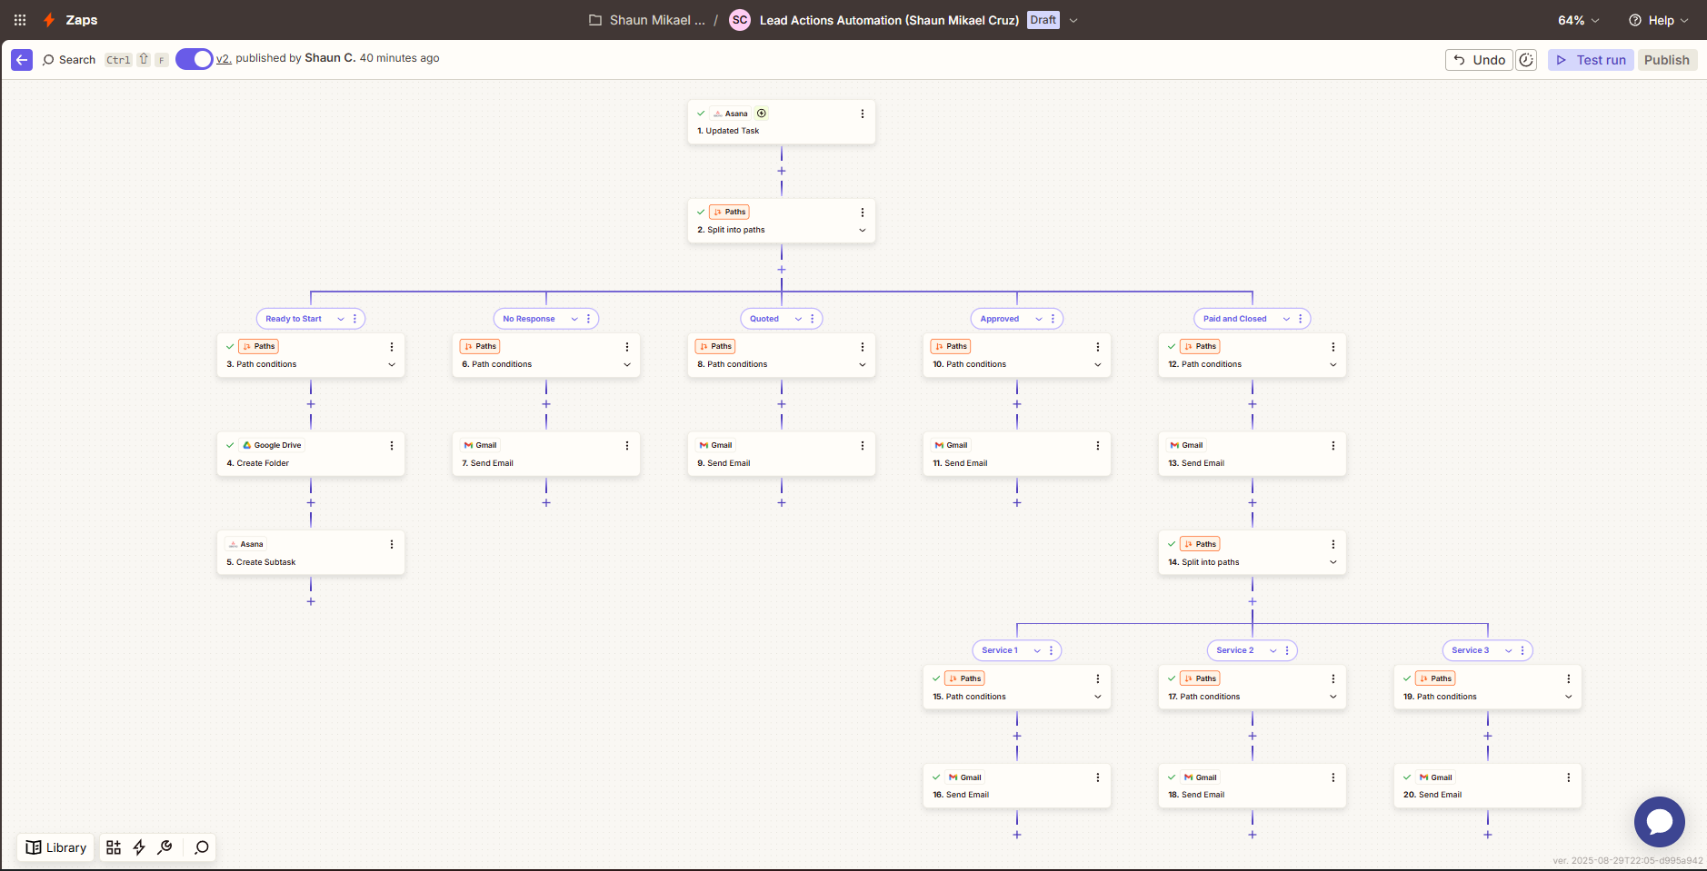
Task: Select the add-note/blocks icon in bottom toolbar
Action: (x=114, y=847)
